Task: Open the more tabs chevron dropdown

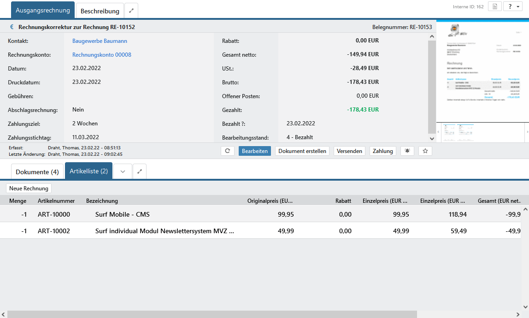Action: coord(123,171)
